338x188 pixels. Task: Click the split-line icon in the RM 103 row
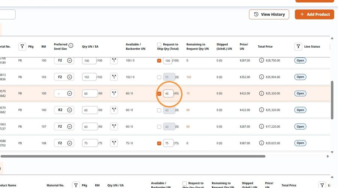point(114,77)
